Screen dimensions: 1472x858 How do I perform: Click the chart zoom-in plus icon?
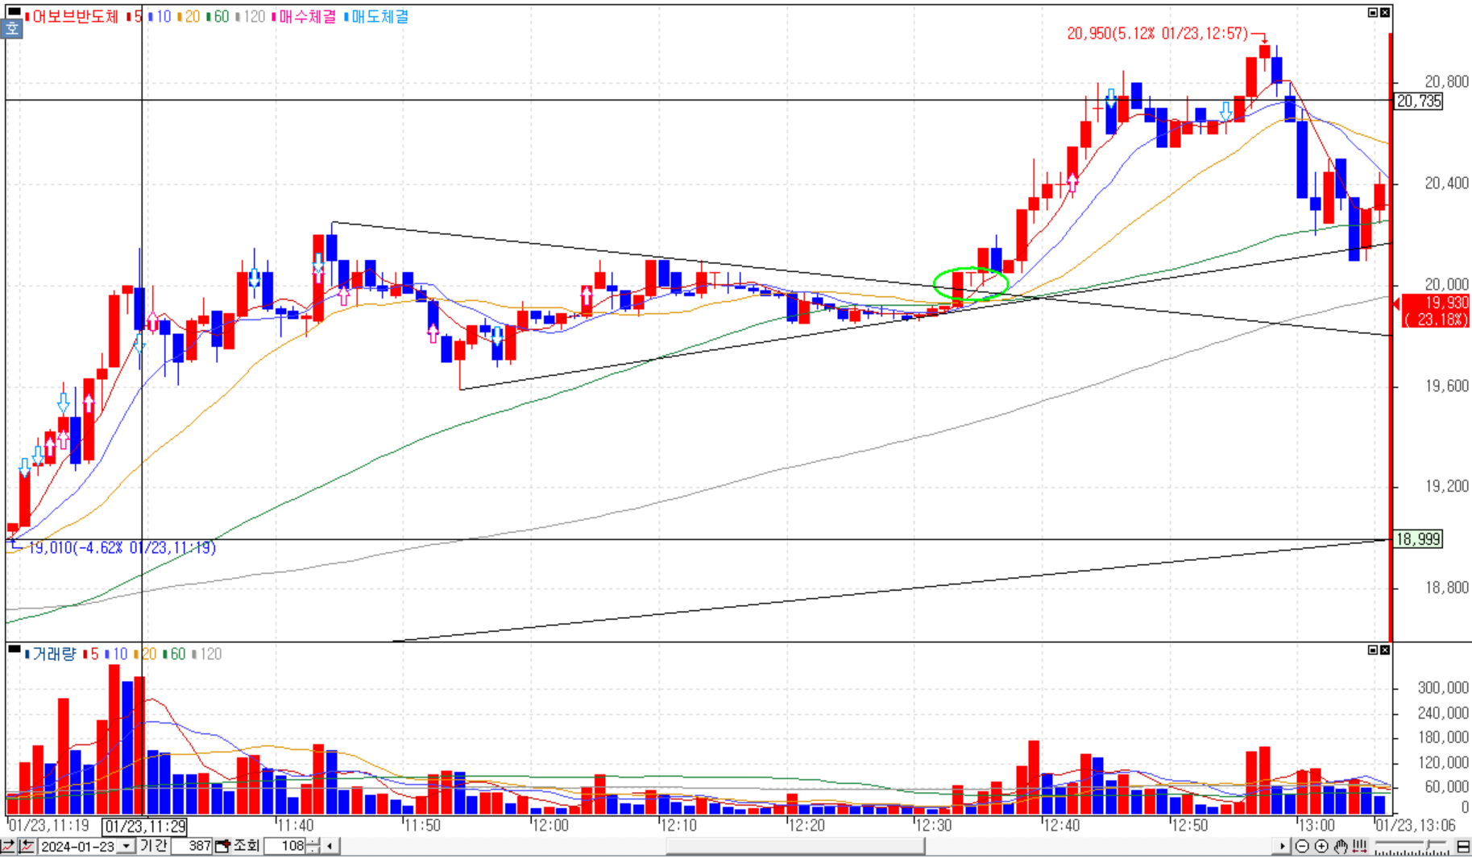tap(1321, 846)
